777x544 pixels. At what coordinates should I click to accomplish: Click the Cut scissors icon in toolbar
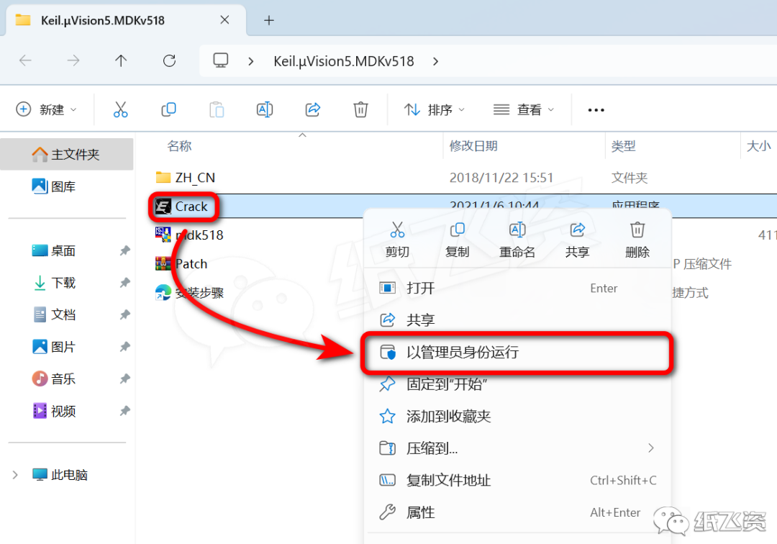pyautogui.click(x=120, y=109)
